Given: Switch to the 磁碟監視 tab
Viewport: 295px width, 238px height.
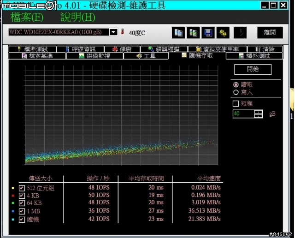Looking at the screenshot, I should click(94, 56).
